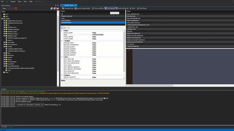Clear filter with the red X icon
Image resolution: width=234 pixels, height=131 pixels.
coord(16,8)
